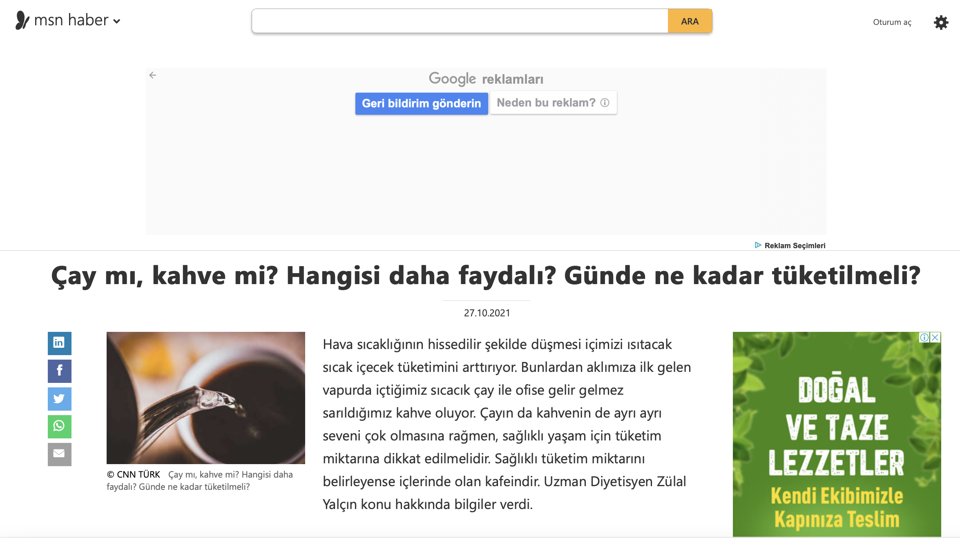This screenshot has height=538, width=960.
Task: Open the coffee pouring article image
Action: 205,398
